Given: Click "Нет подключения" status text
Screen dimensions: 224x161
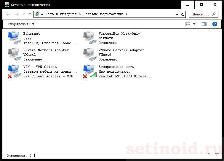Looking at the screenshot, I should [114, 71].
